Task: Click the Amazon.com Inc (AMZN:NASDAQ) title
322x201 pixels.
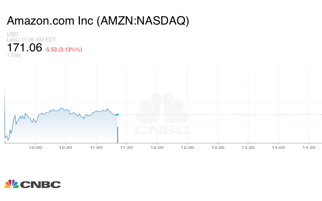Action: click(x=98, y=21)
